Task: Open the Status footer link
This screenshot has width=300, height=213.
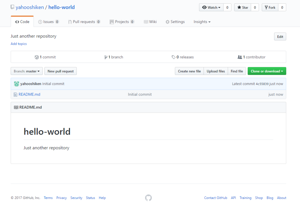Action: pyautogui.click(x=90, y=198)
